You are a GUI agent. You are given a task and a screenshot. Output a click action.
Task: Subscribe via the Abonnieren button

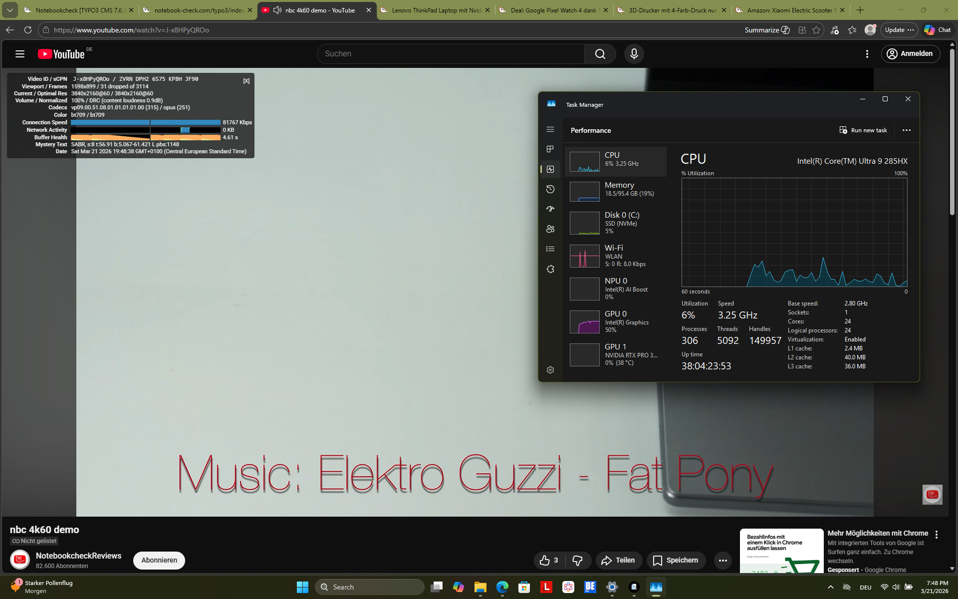point(159,560)
